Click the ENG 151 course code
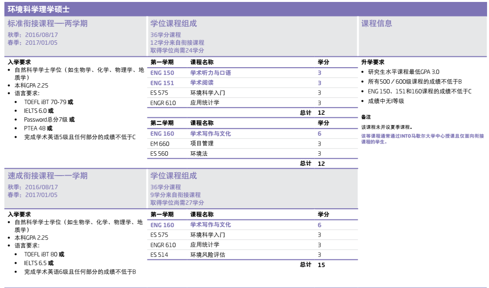This screenshot has width=489, height=288. pos(162,83)
